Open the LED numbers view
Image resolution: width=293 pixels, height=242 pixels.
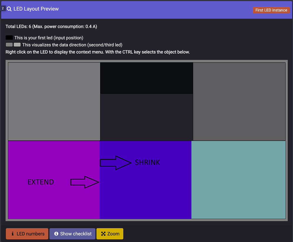pos(27,233)
